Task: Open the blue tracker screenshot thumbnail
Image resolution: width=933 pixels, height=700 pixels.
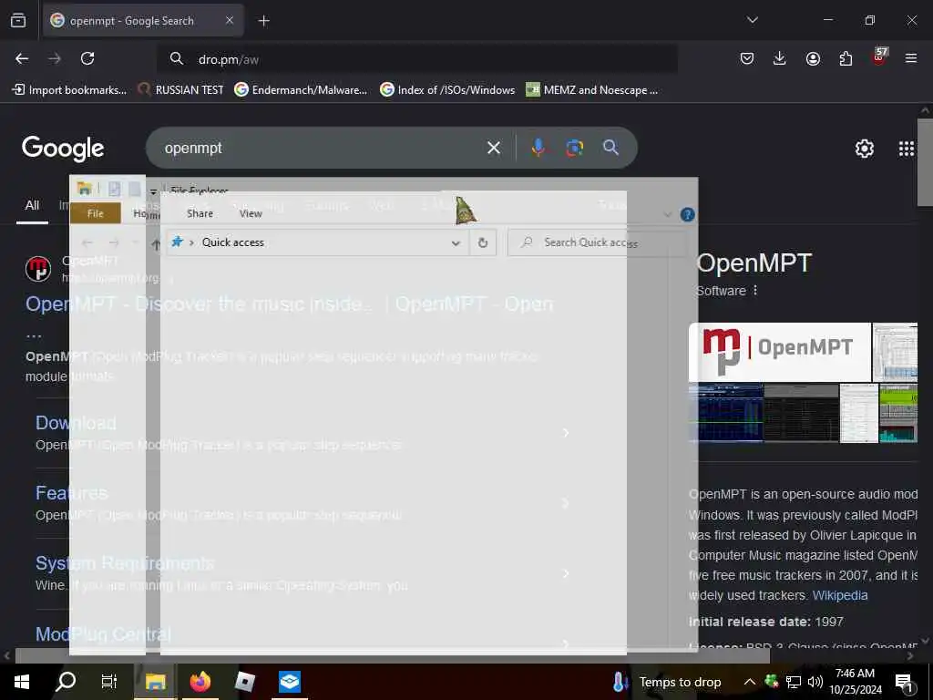Action: coord(726,413)
